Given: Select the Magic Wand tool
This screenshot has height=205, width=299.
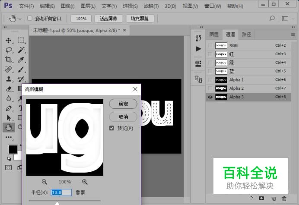Looking at the screenshot, I should tap(21, 50).
